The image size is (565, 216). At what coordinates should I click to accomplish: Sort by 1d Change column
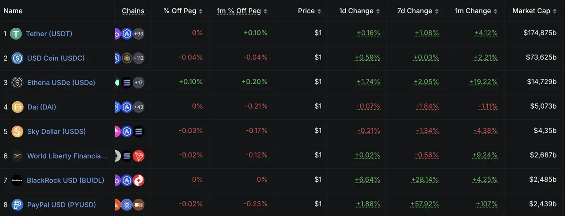[360, 11]
